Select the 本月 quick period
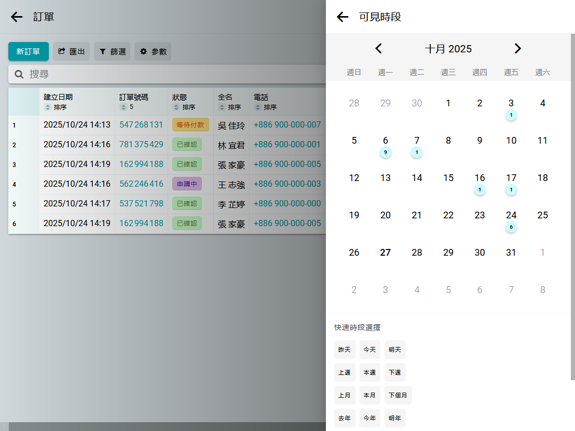This screenshot has height=431, width=575. pyautogui.click(x=369, y=395)
